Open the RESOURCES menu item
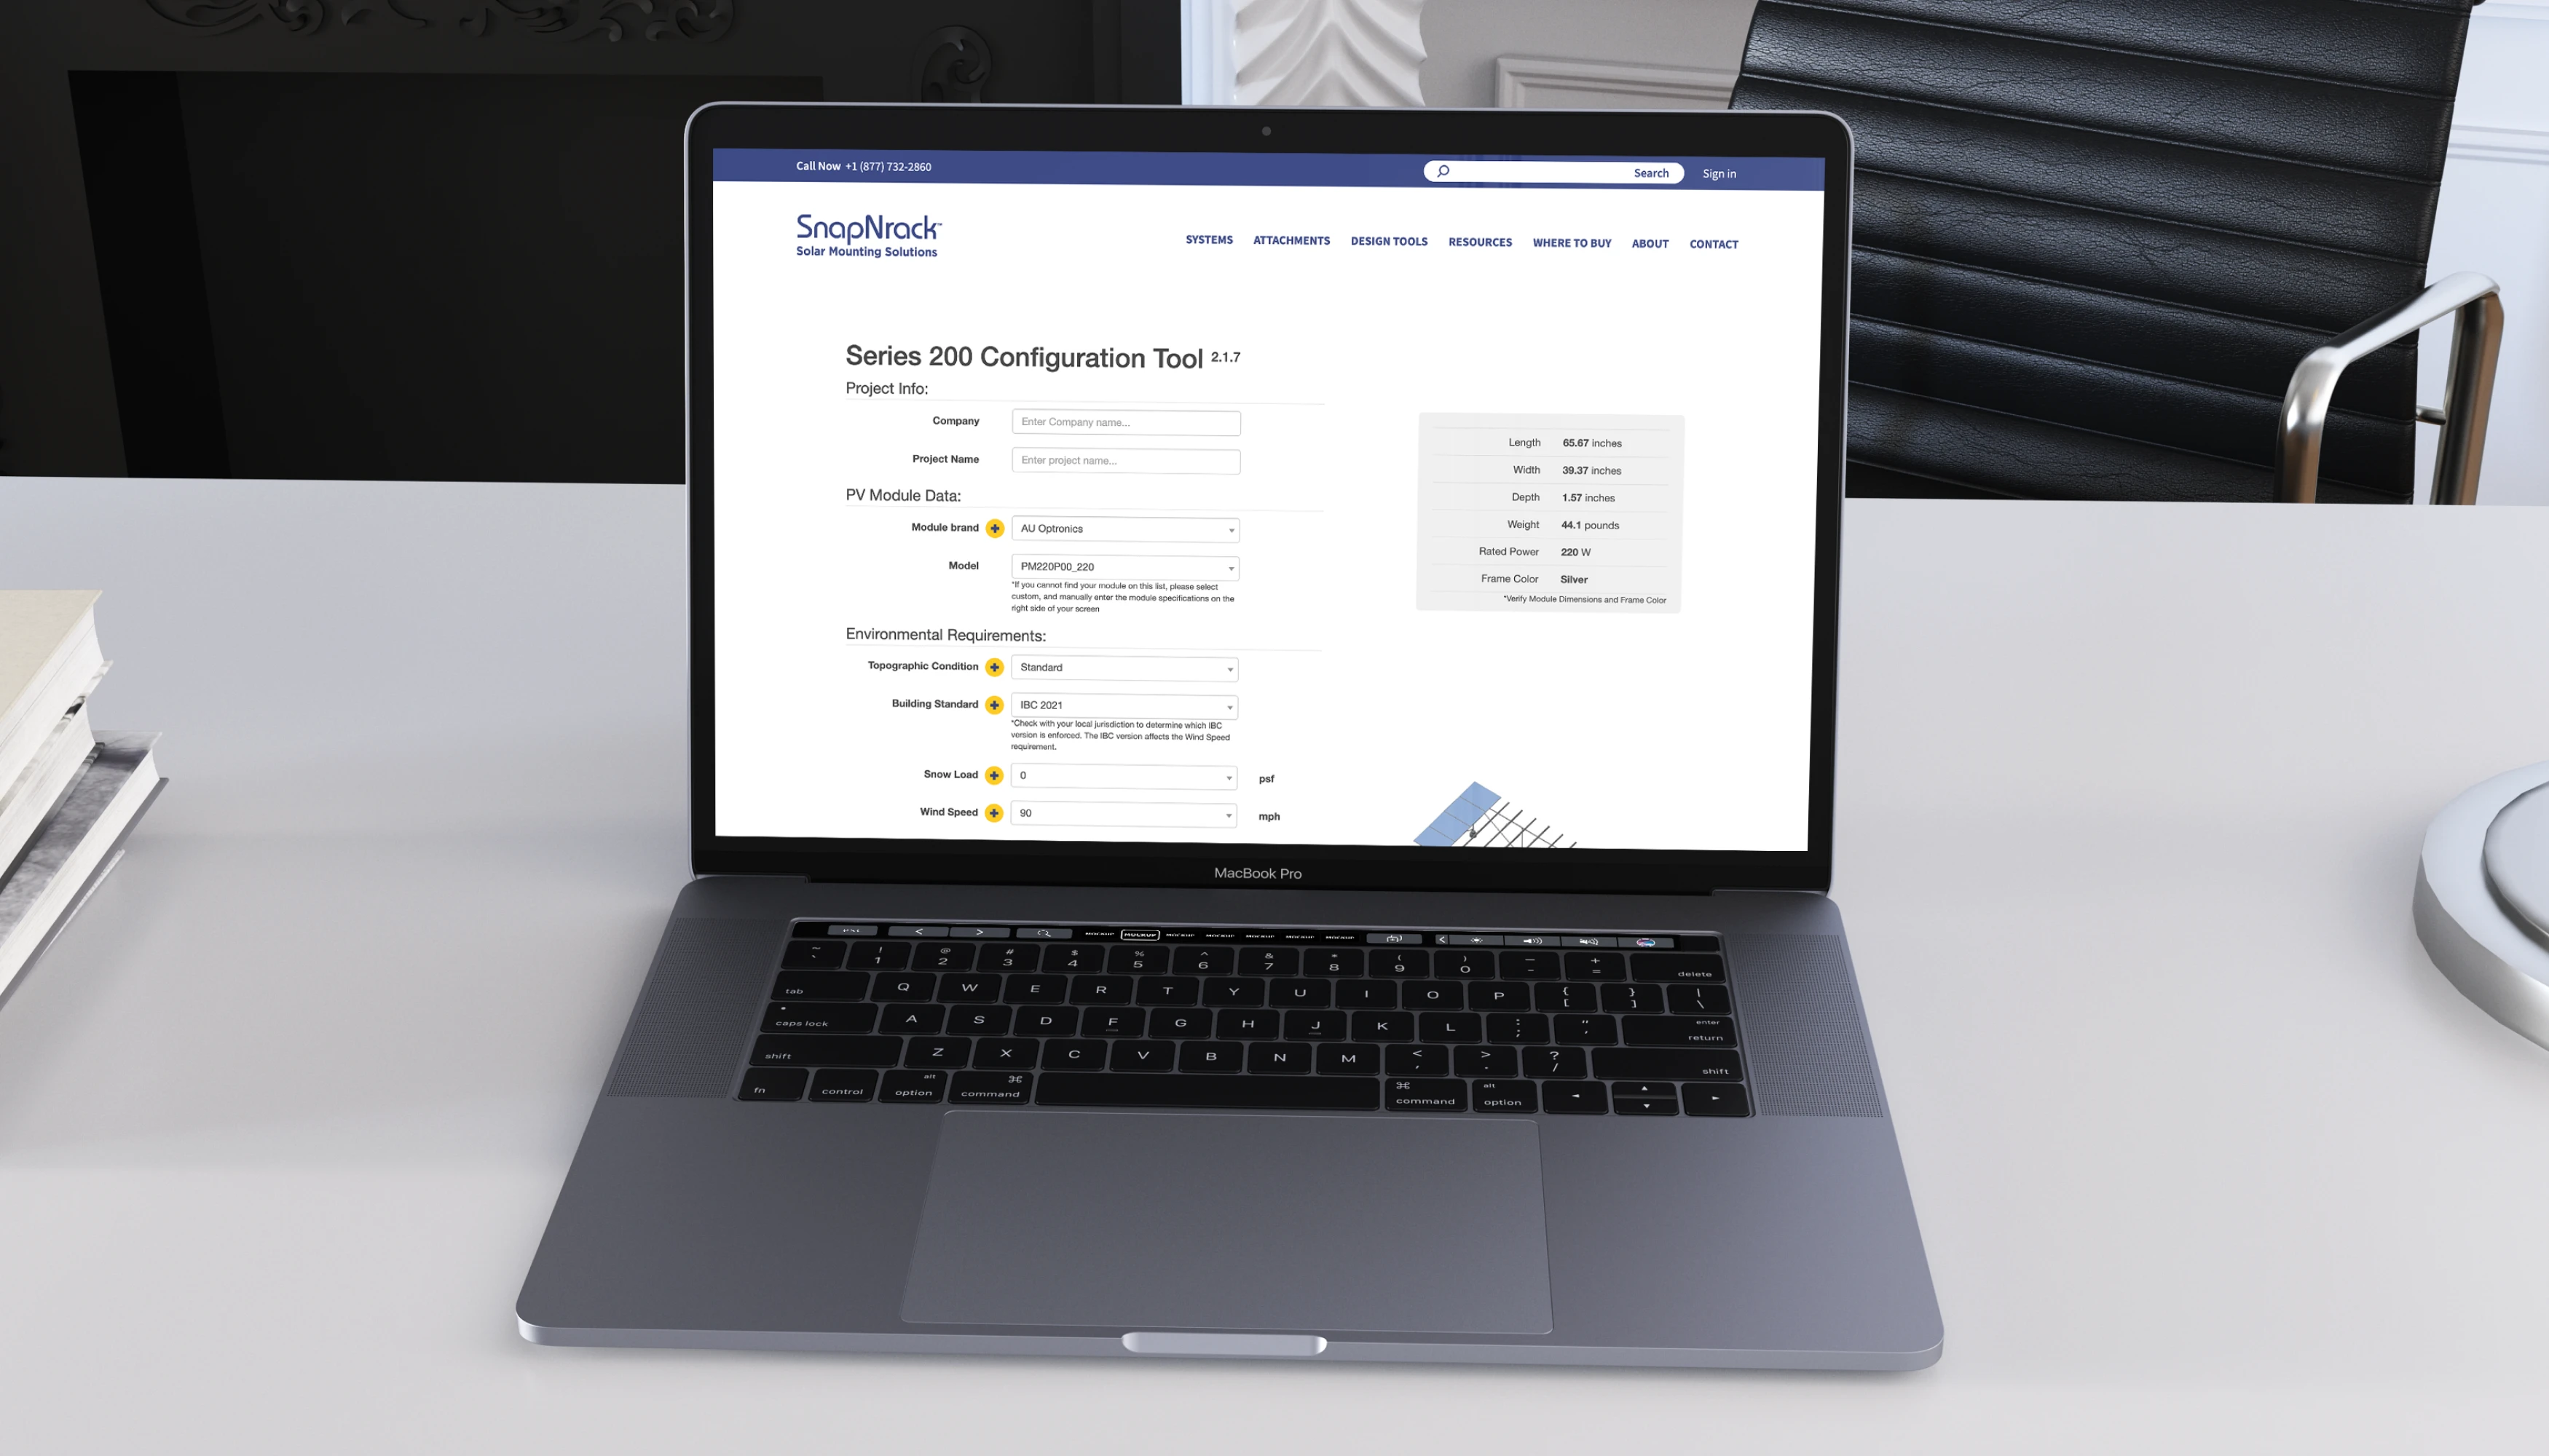The height and width of the screenshot is (1456, 2549). click(x=1479, y=243)
